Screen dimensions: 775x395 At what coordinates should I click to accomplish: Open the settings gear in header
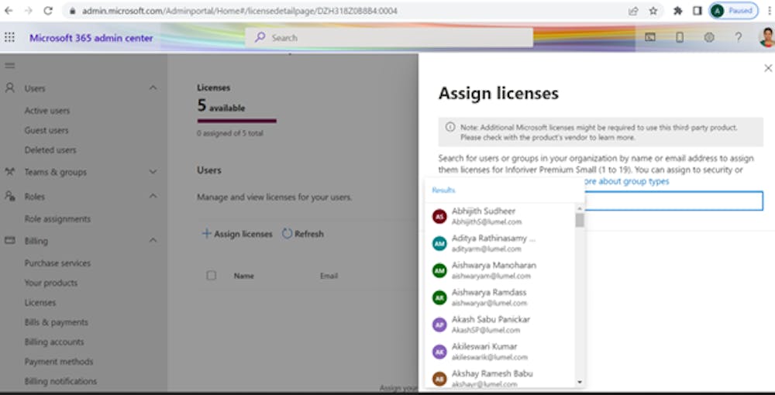(x=709, y=37)
